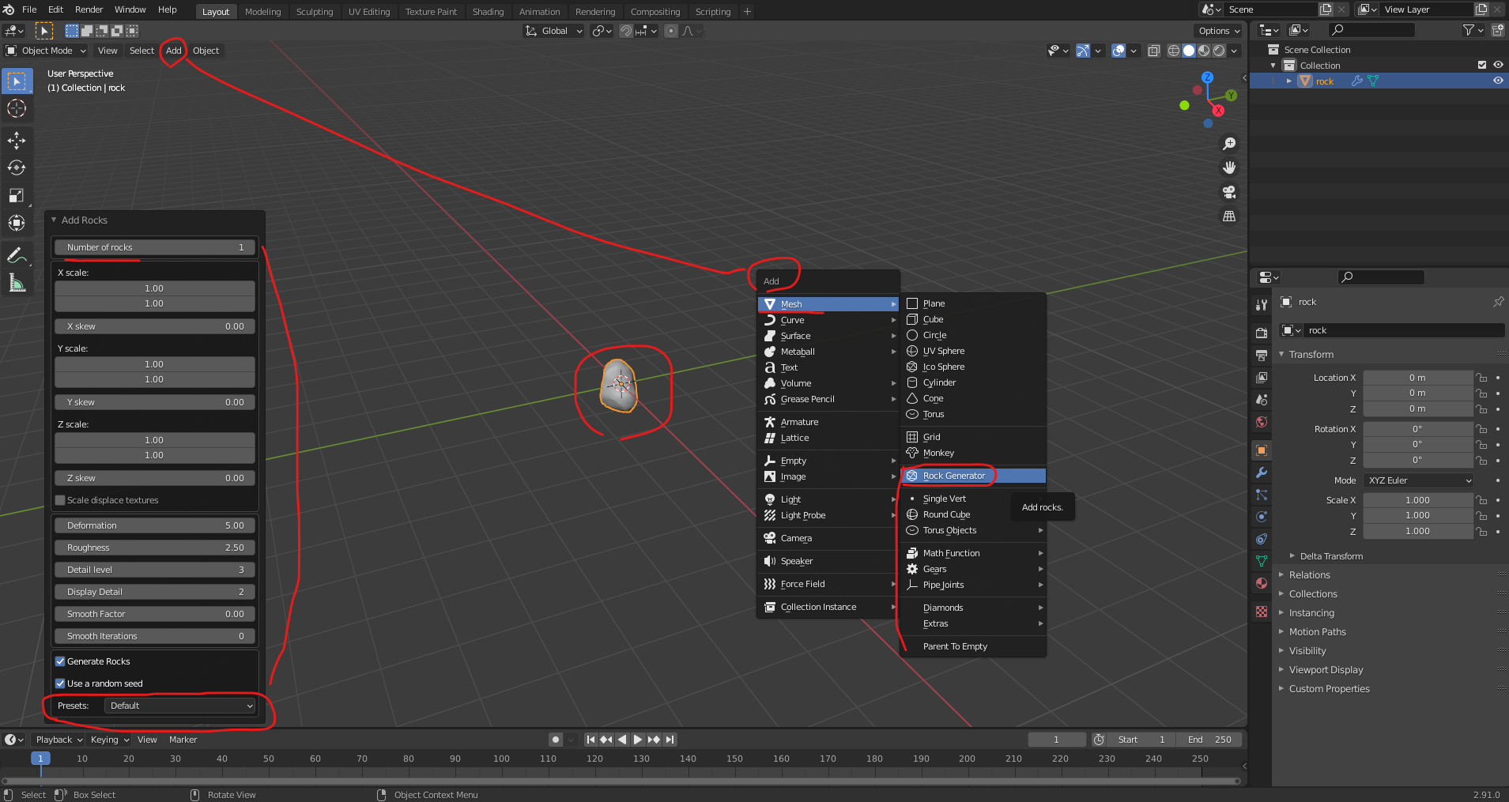Open Global transform orientation dropdown
Image resolution: width=1509 pixels, height=802 pixels.
554,31
